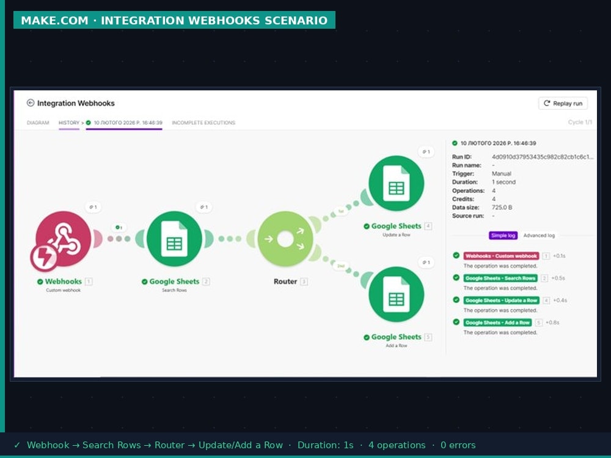Click operations bubble above Add a Row module

click(x=426, y=263)
